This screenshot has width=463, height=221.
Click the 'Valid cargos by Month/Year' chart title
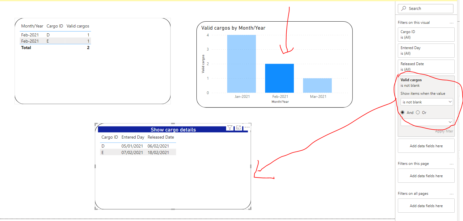233,28
